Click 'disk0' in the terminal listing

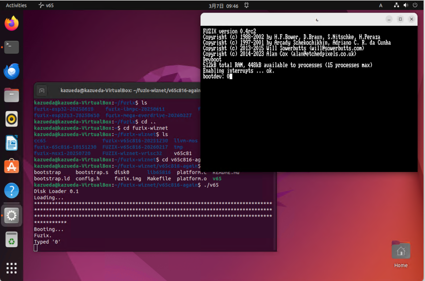click(122, 172)
